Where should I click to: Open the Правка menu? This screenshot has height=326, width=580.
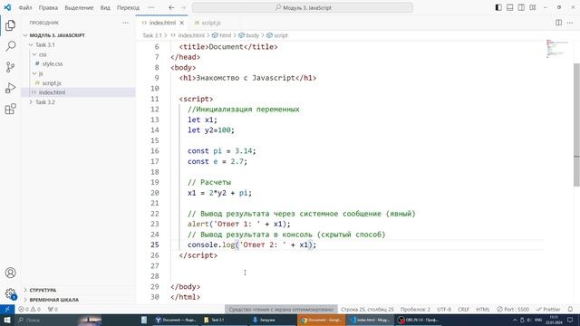48,7
